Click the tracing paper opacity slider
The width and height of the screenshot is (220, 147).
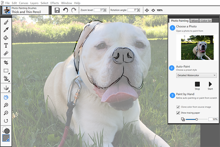point(197,119)
